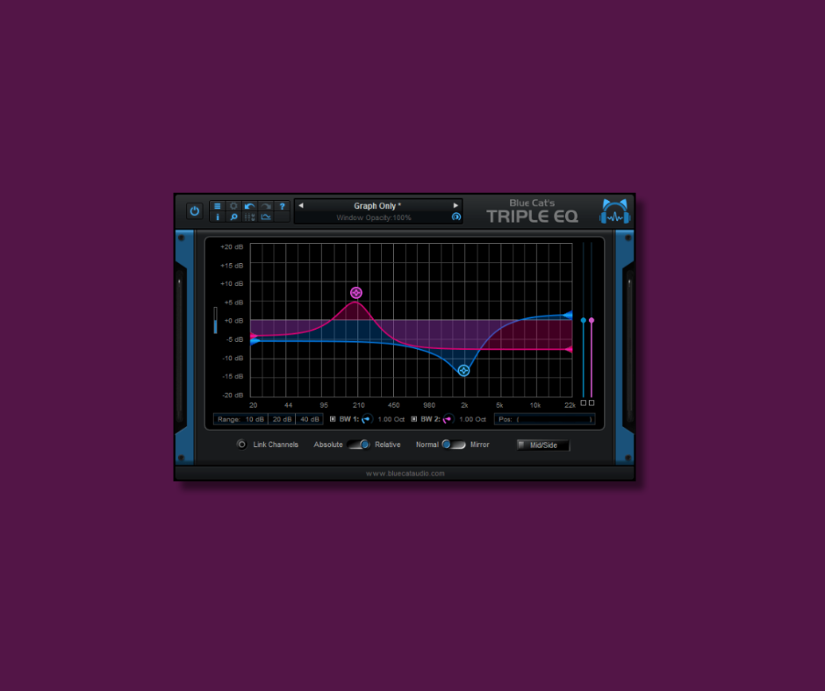Open the Mid/Side selector
The image size is (825, 691).
point(542,445)
